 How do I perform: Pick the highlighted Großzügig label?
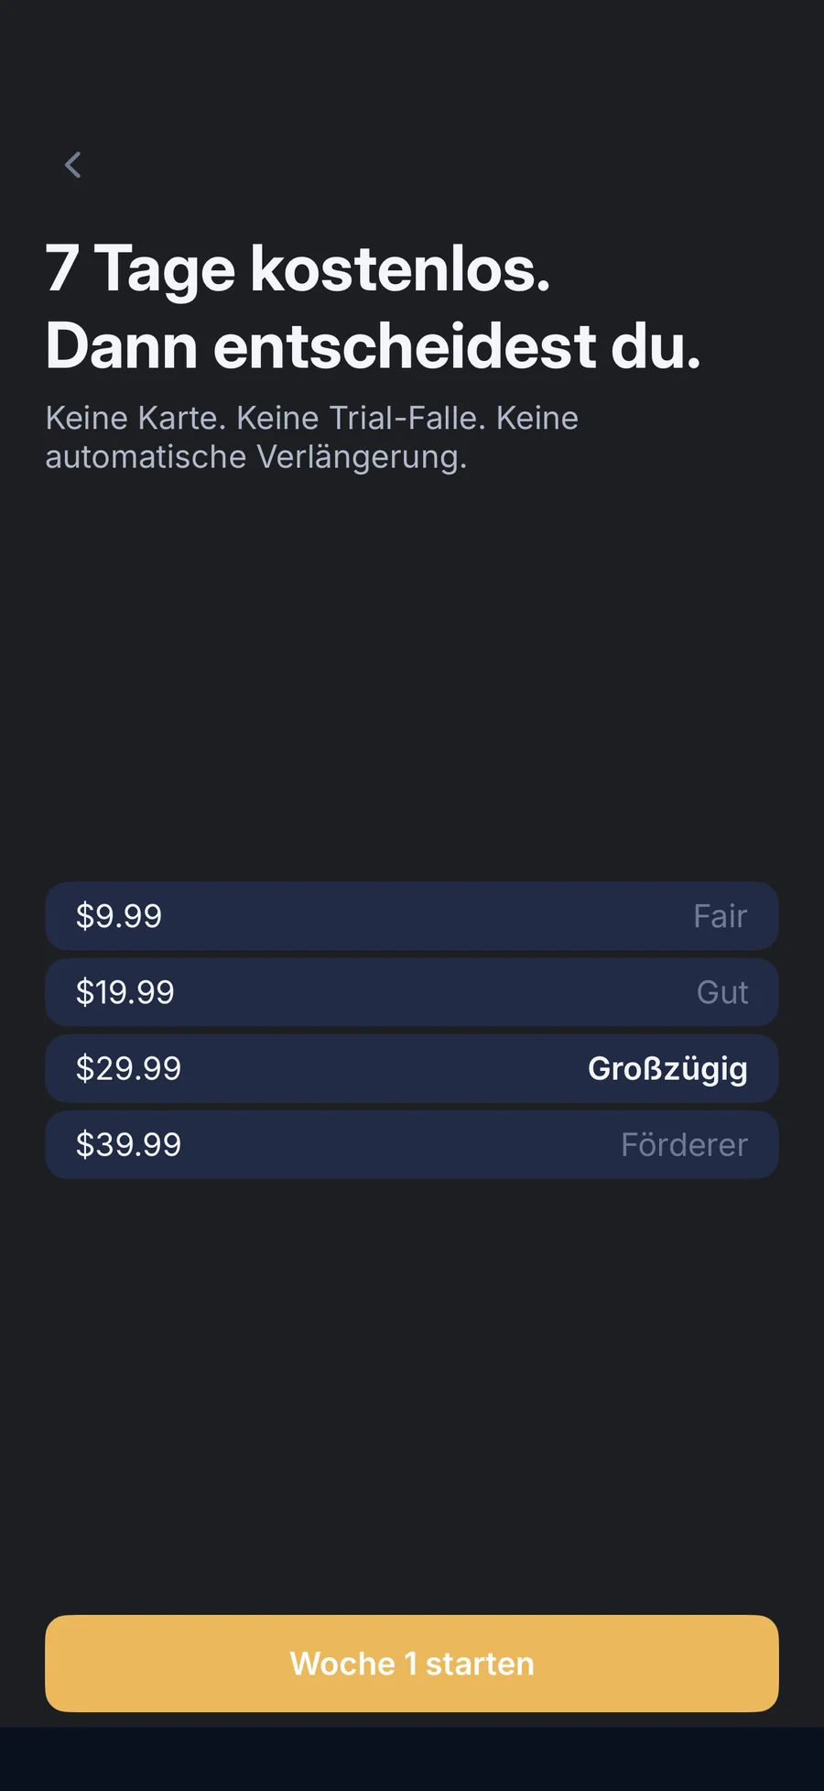(667, 1069)
